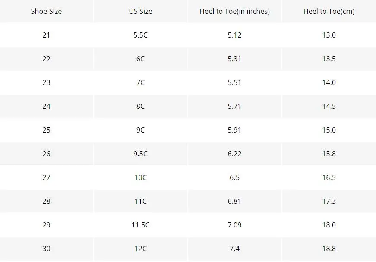Click the Heel to Toe(cm) header
Image resolution: width=376 pixels, height=262 pixels.
point(329,11)
